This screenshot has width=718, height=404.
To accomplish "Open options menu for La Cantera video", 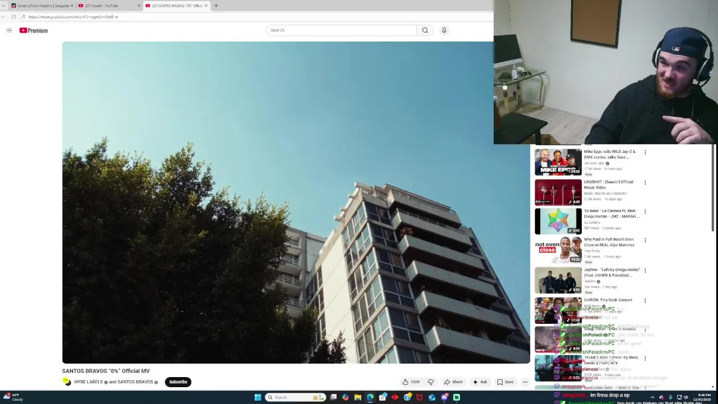I will [x=645, y=212].
